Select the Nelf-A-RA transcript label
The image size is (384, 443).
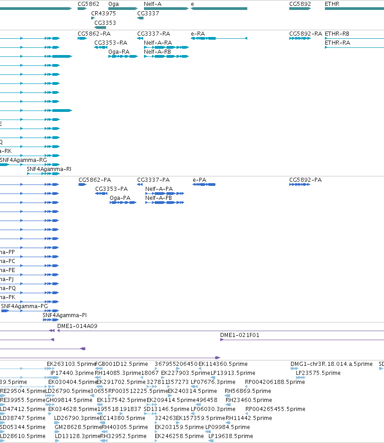click(158, 43)
